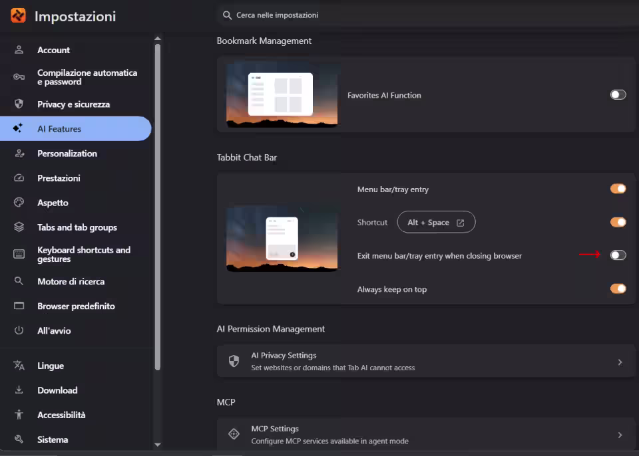Click the Tabbit Chat Bar preview thumbnail
Screen dimensions: 639x456
(x=282, y=239)
